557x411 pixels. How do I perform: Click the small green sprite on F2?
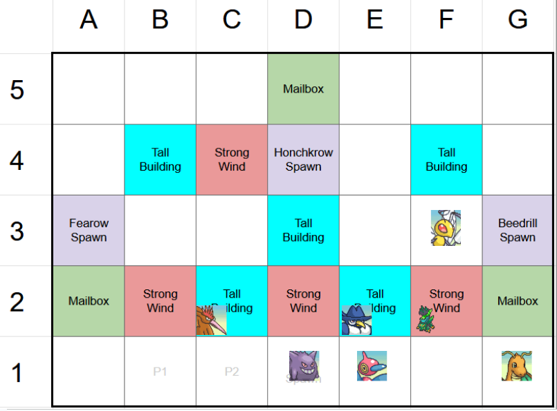[x=424, y=319]
